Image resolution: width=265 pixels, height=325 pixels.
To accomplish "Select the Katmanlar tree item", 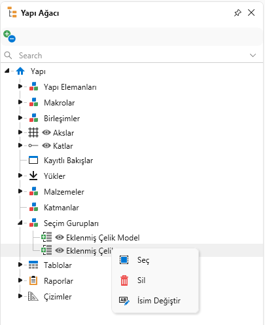I will pos(62,208).
